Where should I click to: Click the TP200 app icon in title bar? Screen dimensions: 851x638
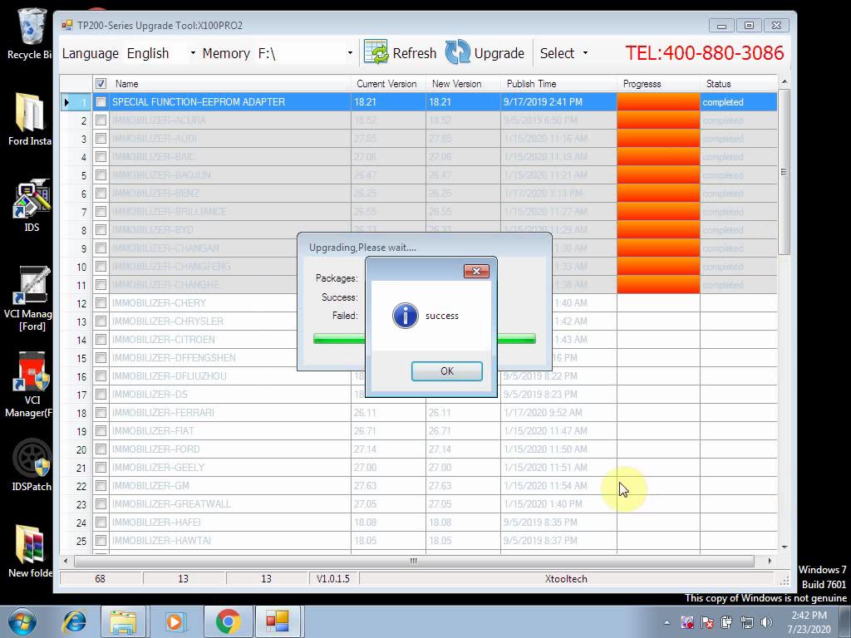click(66, 25)
